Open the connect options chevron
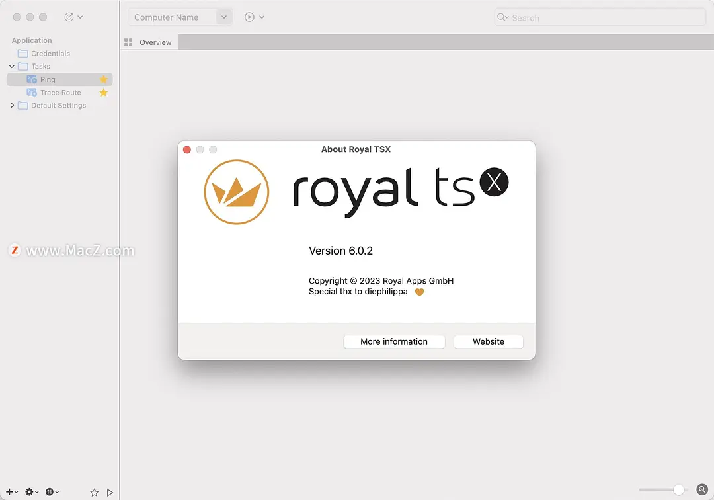This screenshot has width=714, height=500. 262,17
